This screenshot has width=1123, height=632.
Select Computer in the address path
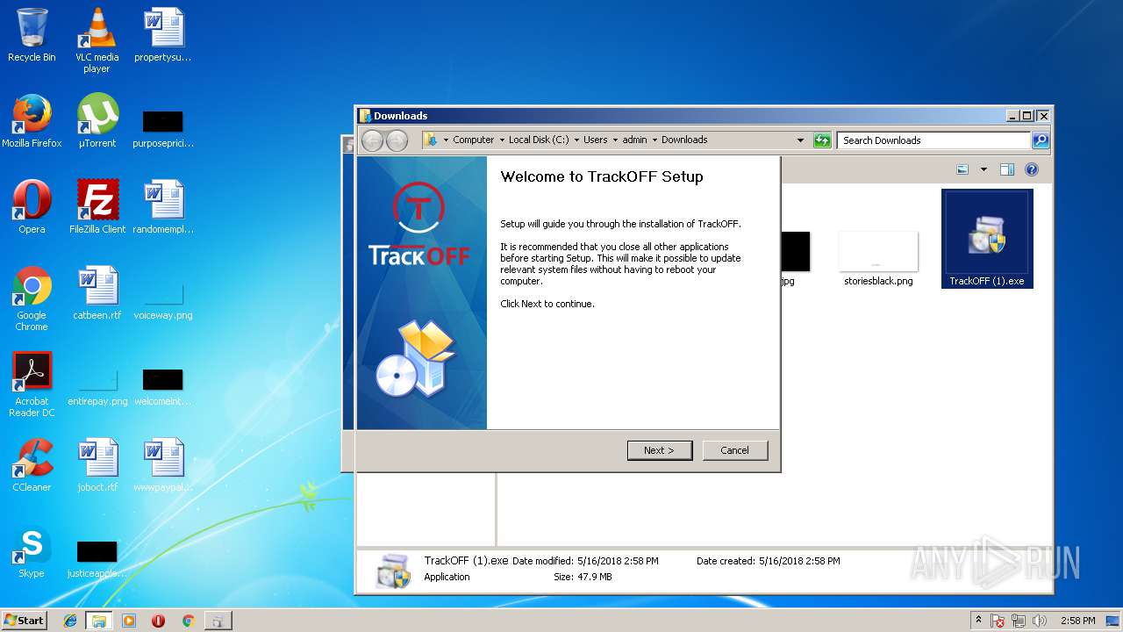(474, 140)
